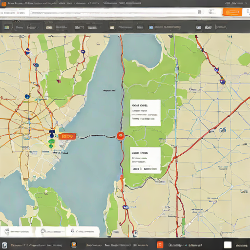This screenshot has height=250, width=250.
Task: Click the camera-like icon right of grey screen icon
Action: point(208,27)
